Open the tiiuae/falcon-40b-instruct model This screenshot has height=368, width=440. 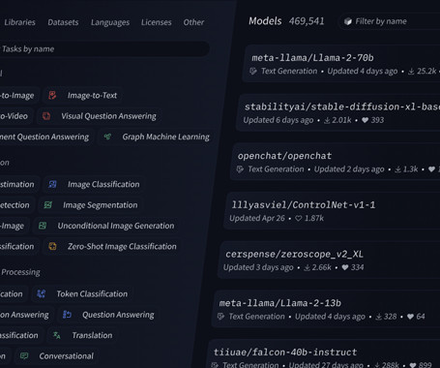pyautogui.click(x=285, y=353)
